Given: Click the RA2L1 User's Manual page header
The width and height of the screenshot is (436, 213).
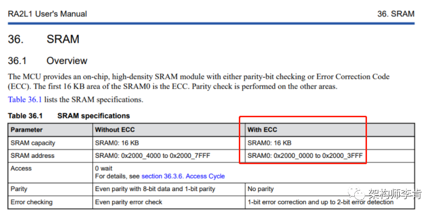Looking at the screenshot, I should coord(47,14).
